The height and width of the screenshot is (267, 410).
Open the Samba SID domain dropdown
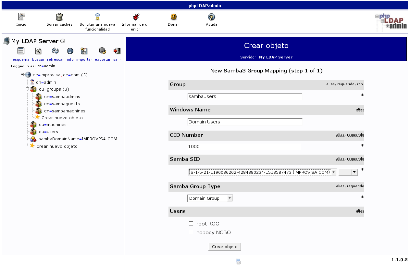[x=263, y=172]
